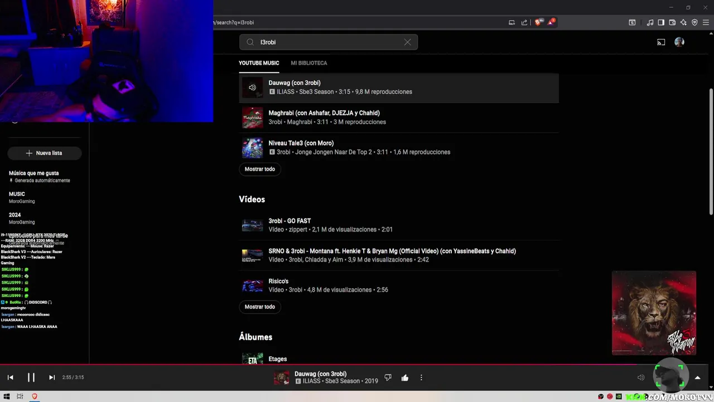This screenshot has height=402, width=714.
Task: Expand the player page with arrow
Action: pyautogui.click(x=697, y=377)
